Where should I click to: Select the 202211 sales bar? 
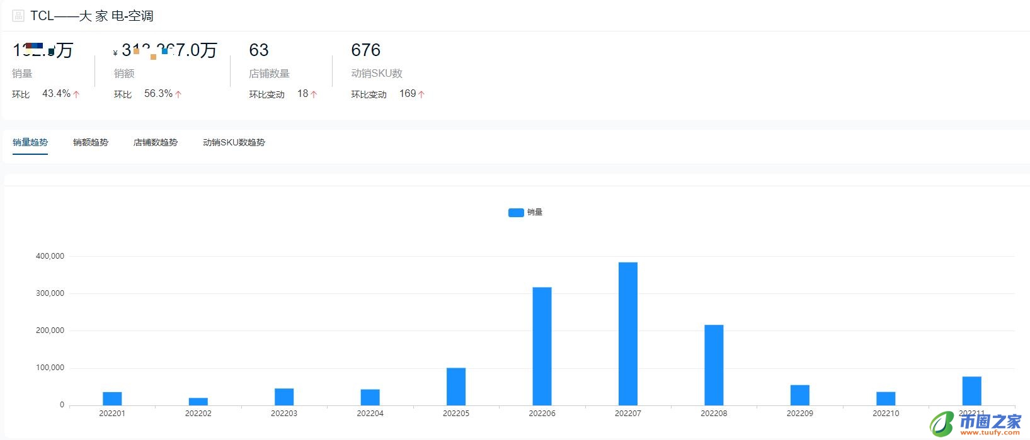972,391
